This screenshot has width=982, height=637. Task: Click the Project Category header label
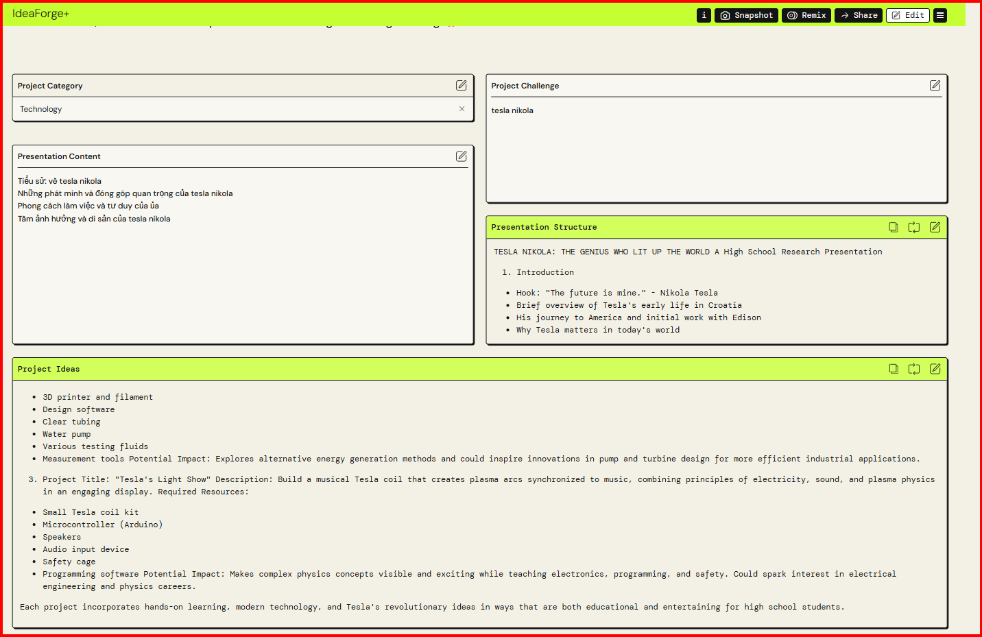[50, 86]
